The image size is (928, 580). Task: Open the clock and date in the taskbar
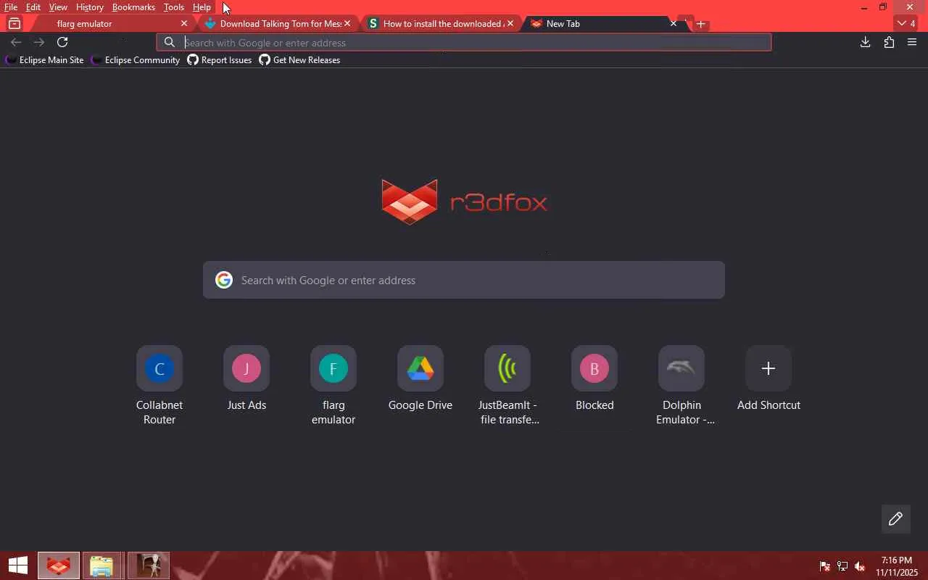(x=896, y=566)
